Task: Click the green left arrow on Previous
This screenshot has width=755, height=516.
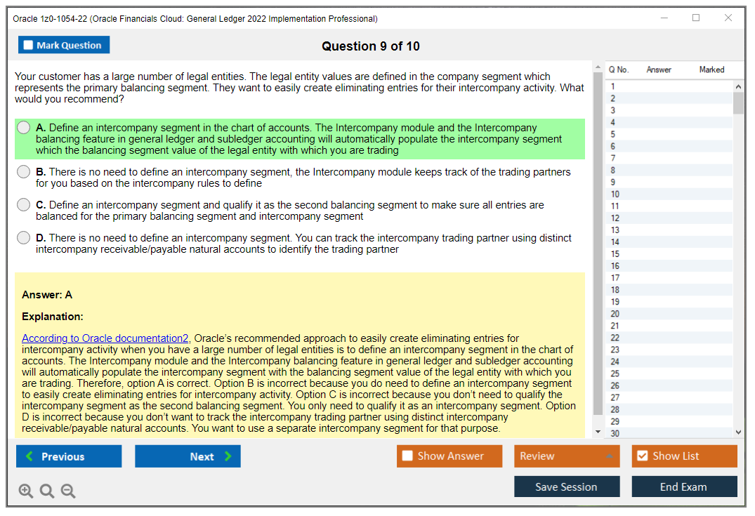Action: [29, 456]
